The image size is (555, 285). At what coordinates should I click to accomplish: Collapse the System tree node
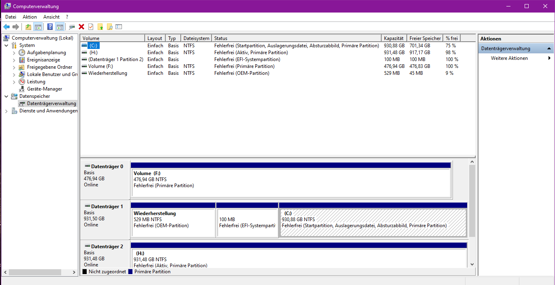tap(6, 45)
